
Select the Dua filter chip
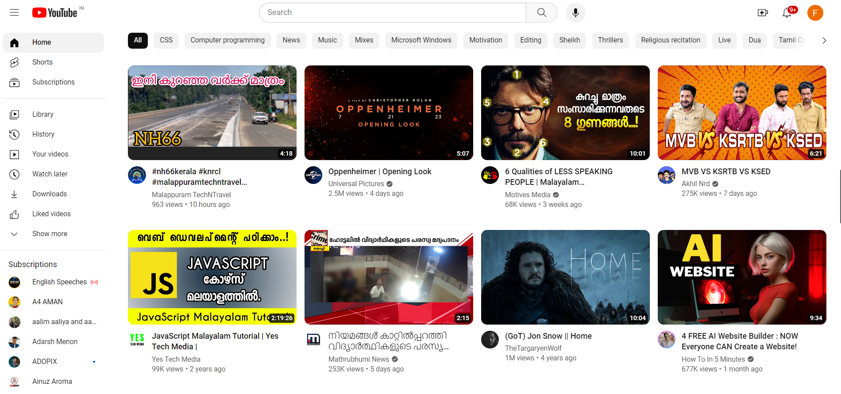tap(755, 40)
